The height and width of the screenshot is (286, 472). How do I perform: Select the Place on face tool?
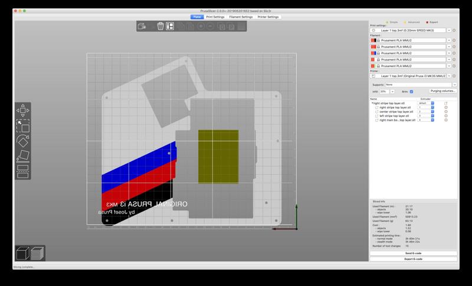pos(23,156)
